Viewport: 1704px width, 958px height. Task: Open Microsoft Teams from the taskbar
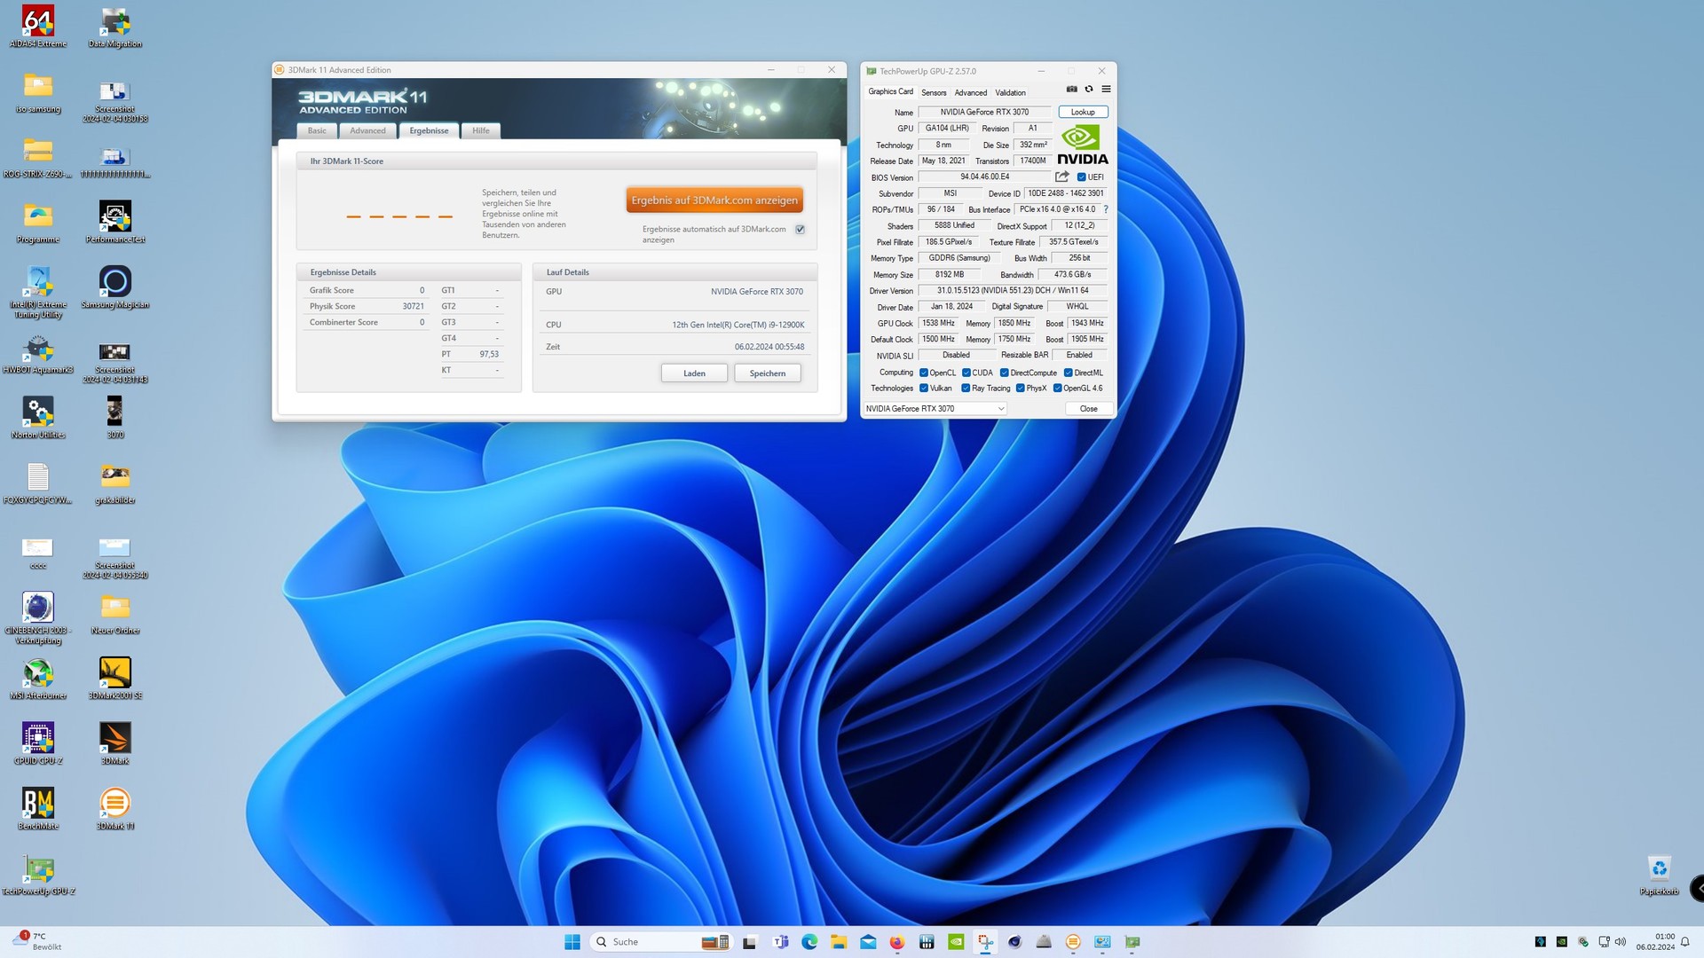click(x=780, y=942)
